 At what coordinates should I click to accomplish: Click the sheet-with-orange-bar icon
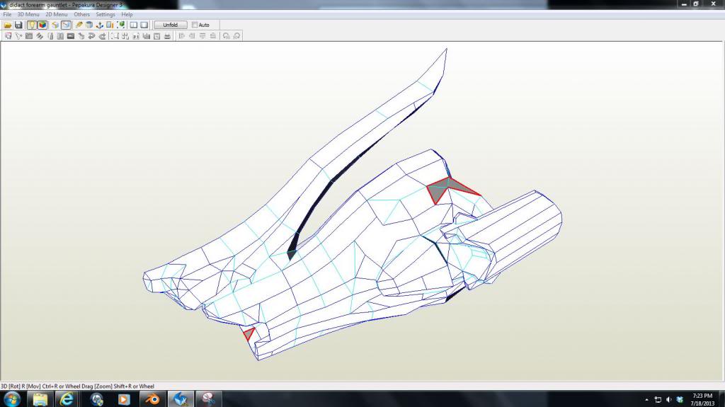(x=110, y=25)
